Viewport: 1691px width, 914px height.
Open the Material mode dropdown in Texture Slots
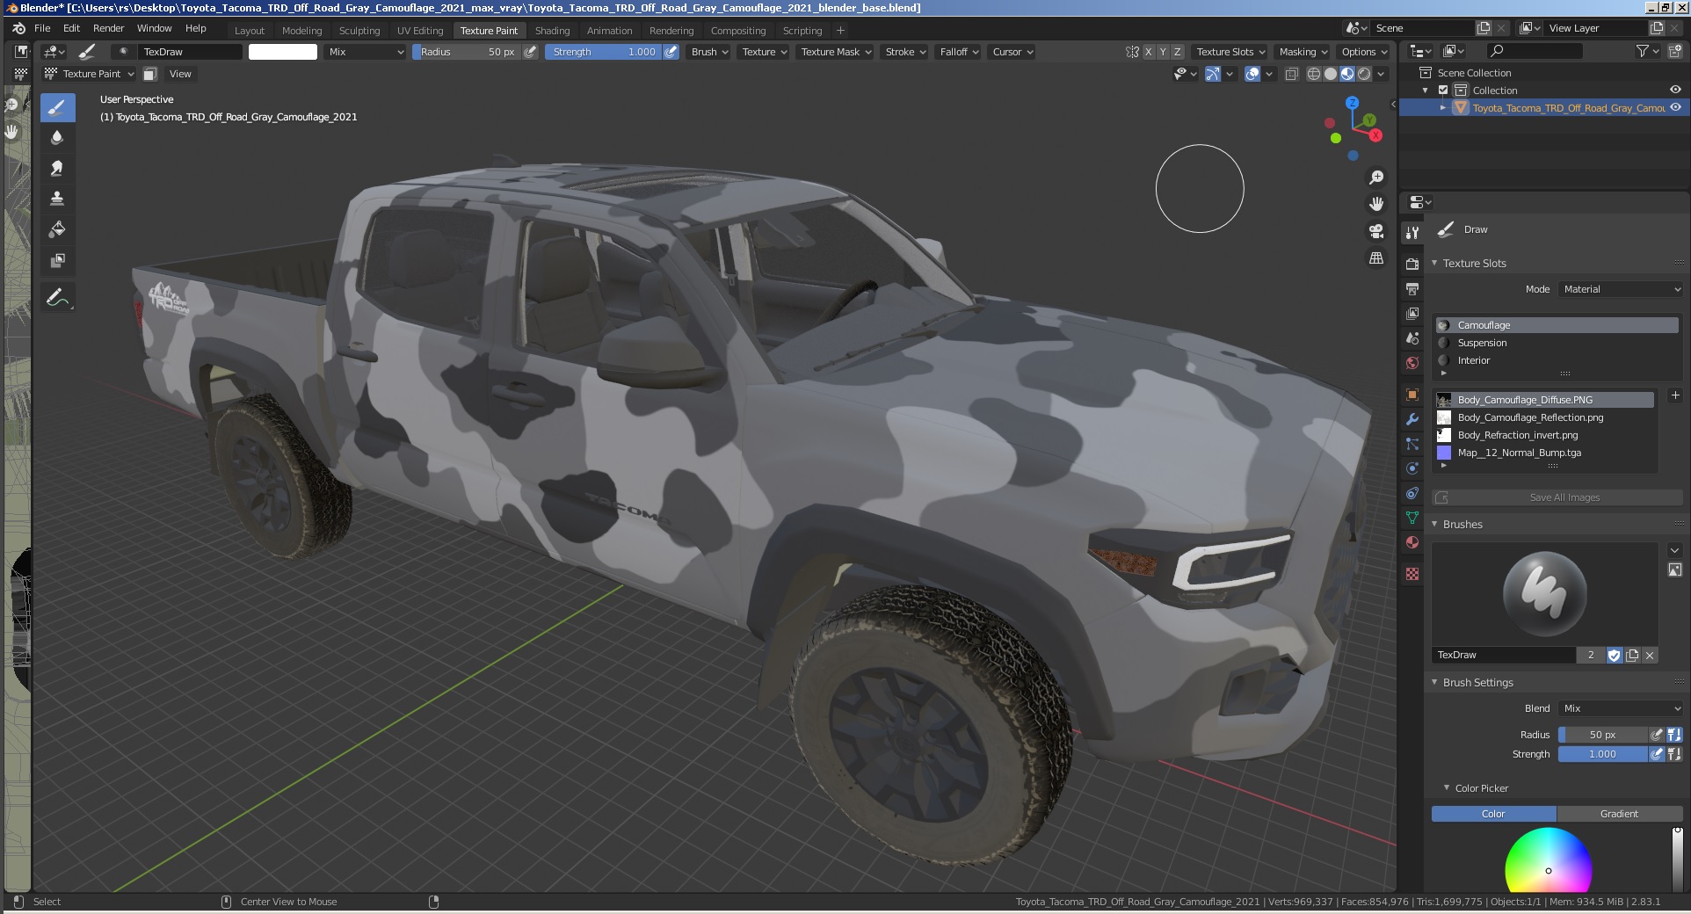1621,289
